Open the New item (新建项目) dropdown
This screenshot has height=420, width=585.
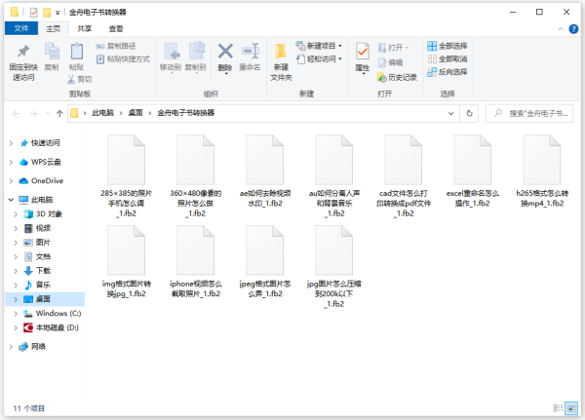click(x=320, y=46)
